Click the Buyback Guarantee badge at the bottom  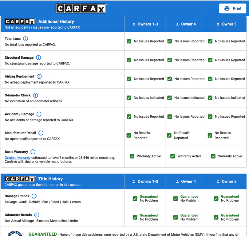15,233
